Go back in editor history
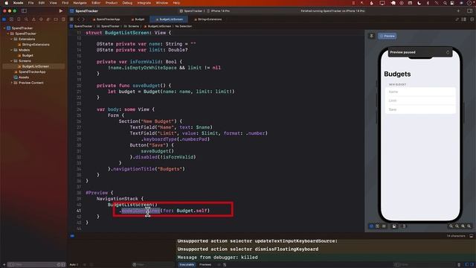 click(78, 19)
